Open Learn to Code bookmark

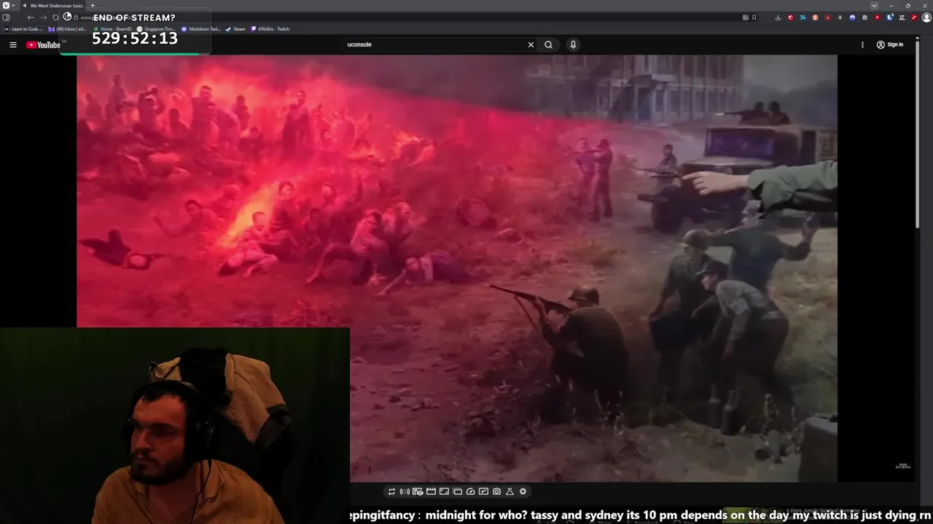pyautogui.click(x=23, y=29)
